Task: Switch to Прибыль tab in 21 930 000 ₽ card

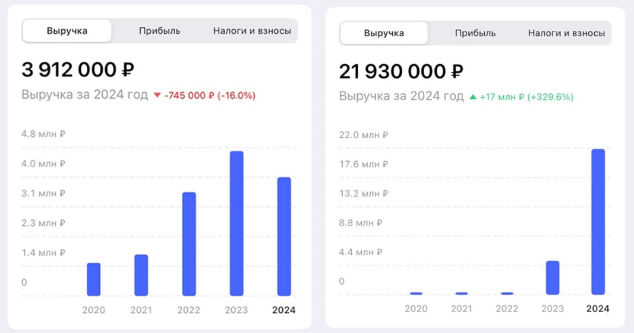Action: pos(475,33)
